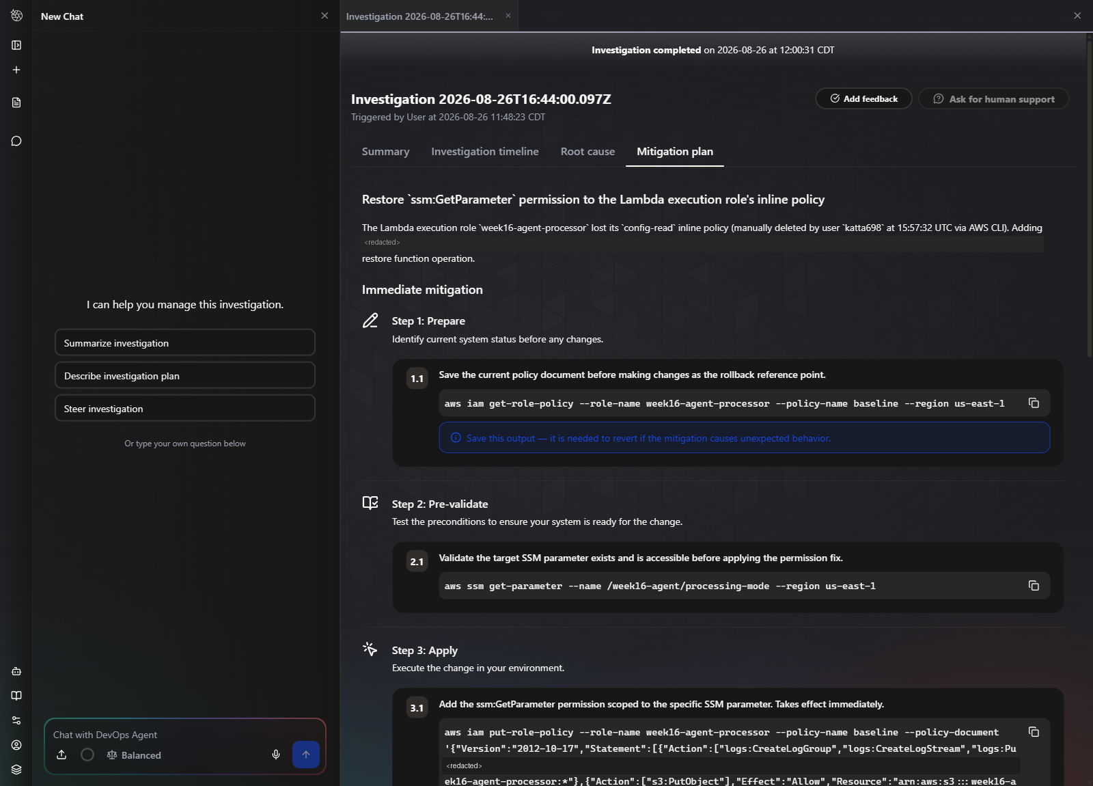The height and width of the screenshot is (786, 1093).
Task: Switch to the Root cause tab
Action: (x=587, y=152)
